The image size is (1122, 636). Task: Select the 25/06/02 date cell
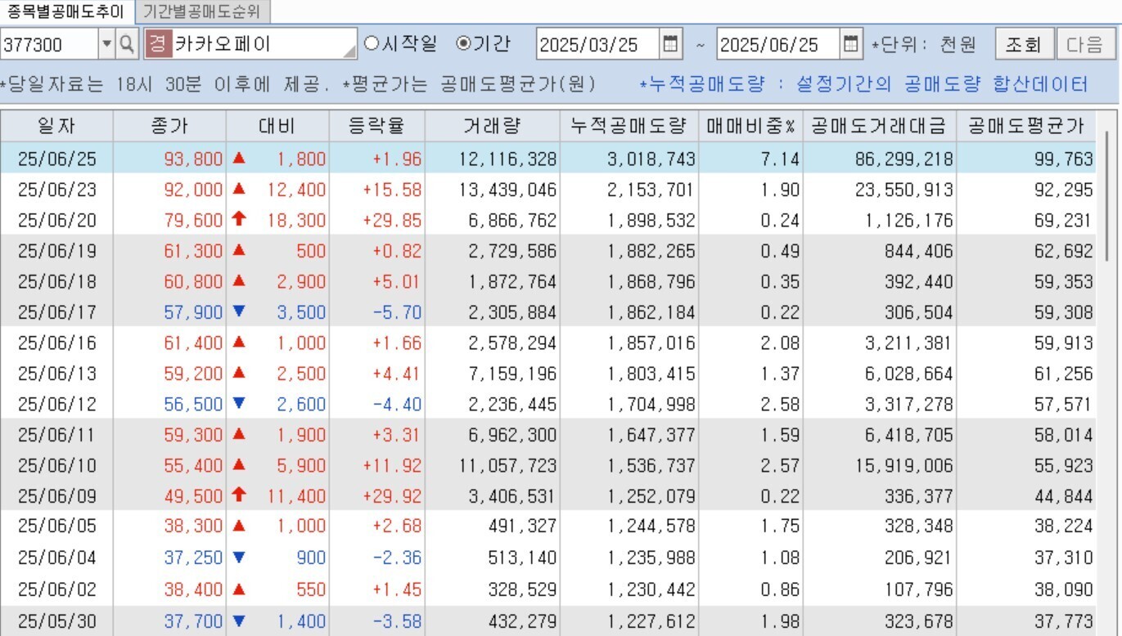[57, 588]
